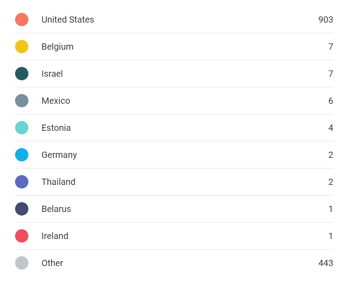Select the Israel country label

tap(52, 74)
